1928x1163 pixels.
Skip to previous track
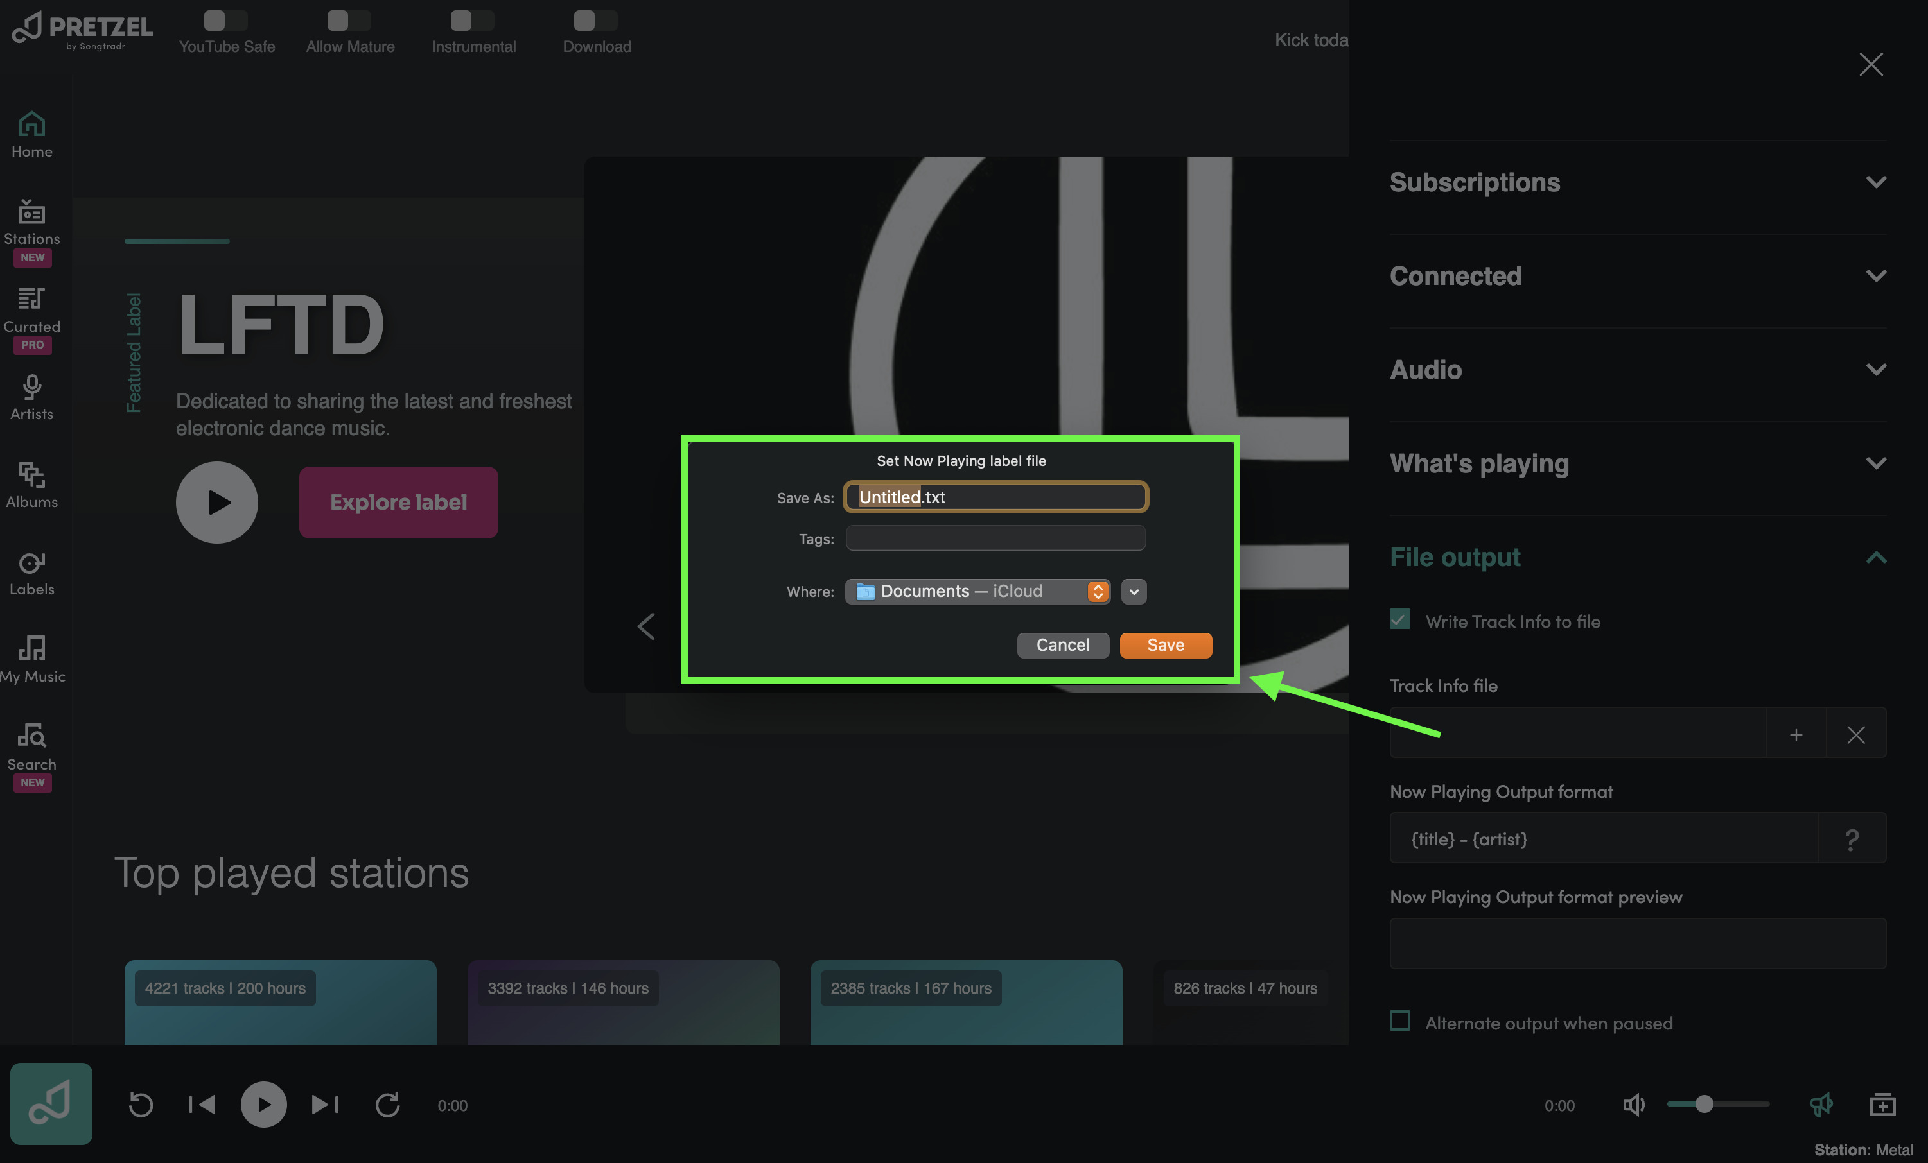(202, 1105)
